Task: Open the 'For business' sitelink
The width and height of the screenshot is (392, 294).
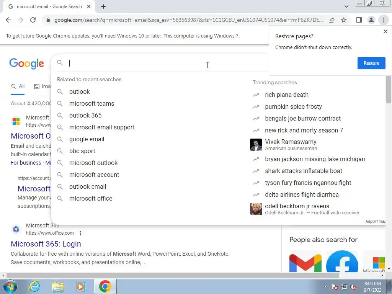Action: [26, 163]
